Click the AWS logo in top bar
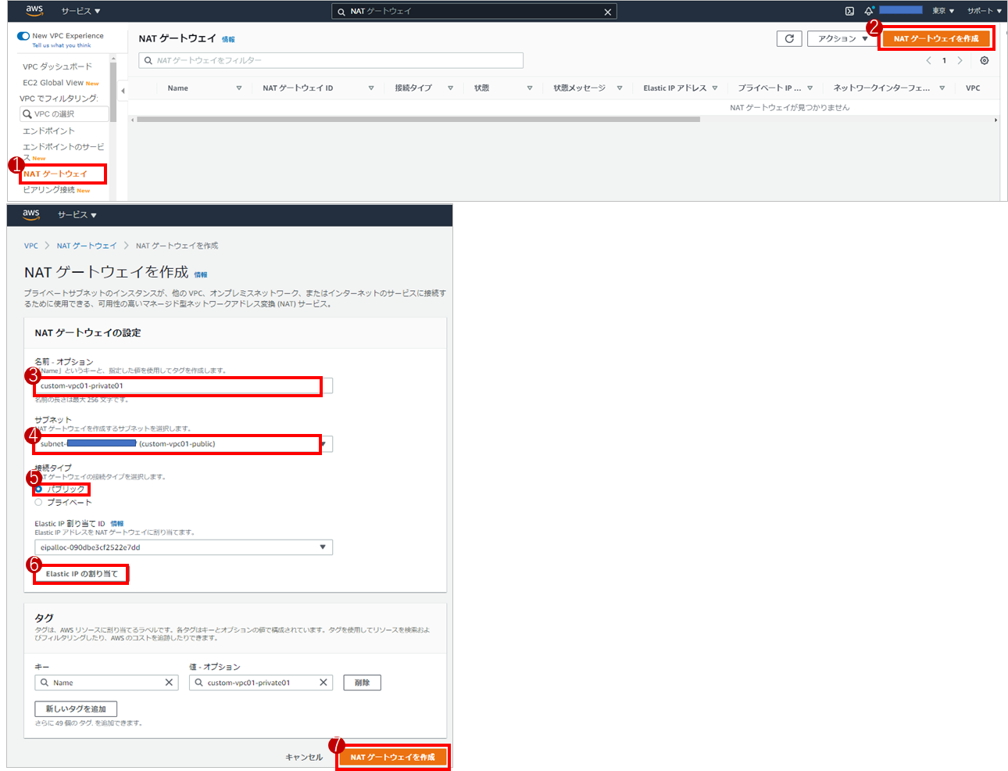 click(x=34, y=10)
